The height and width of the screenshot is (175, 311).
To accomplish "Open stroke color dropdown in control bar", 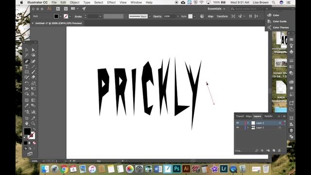I will coord(70,16).
